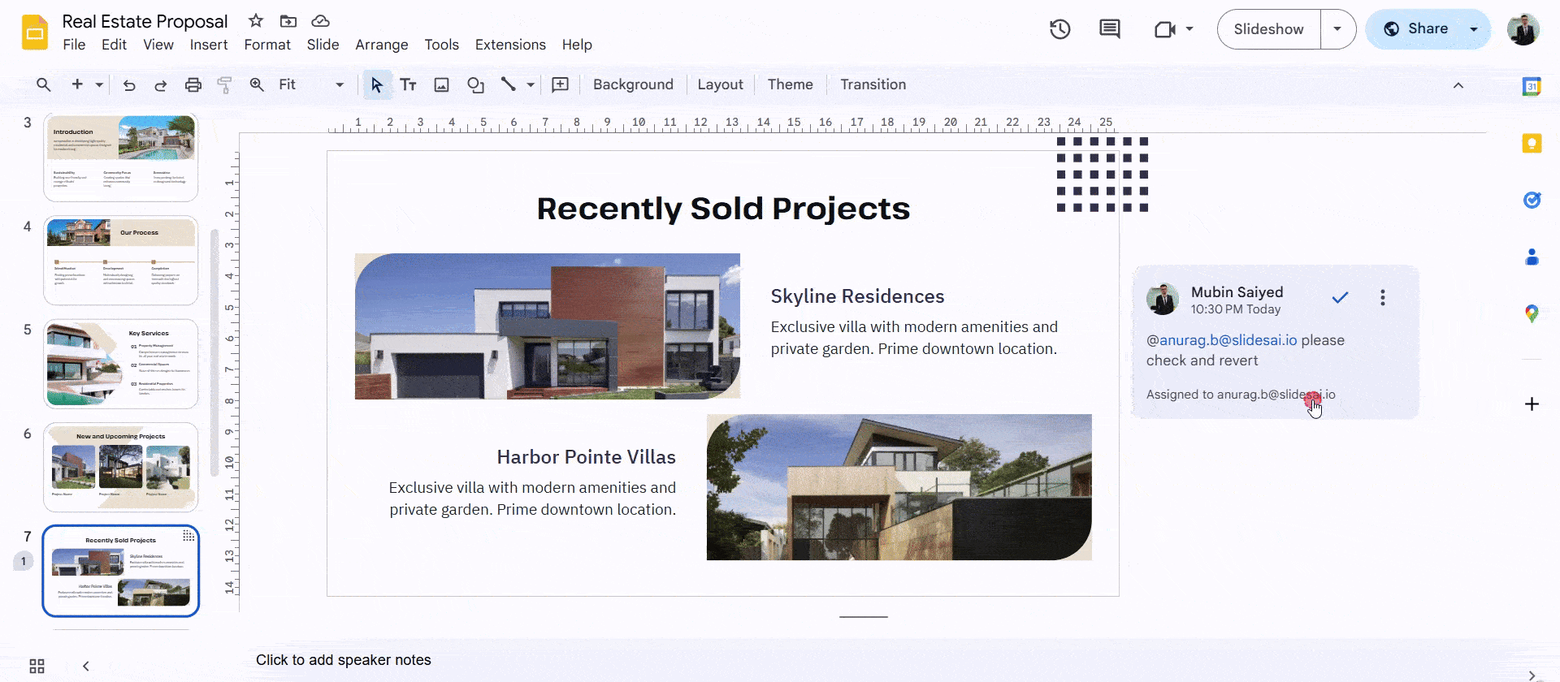Screen dimensions: 1560x682
Task: Open the Extensions menu
Action: 510,45
